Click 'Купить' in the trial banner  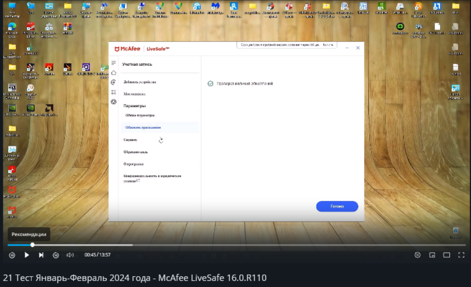coord(328,45)
